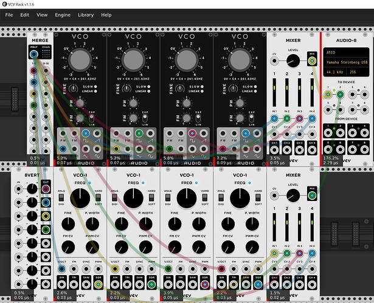The height and width of the screenshot is (303, 374).
Task: Toggle the LINEAR button on the second black VCO
Action: tap(149, 91)
